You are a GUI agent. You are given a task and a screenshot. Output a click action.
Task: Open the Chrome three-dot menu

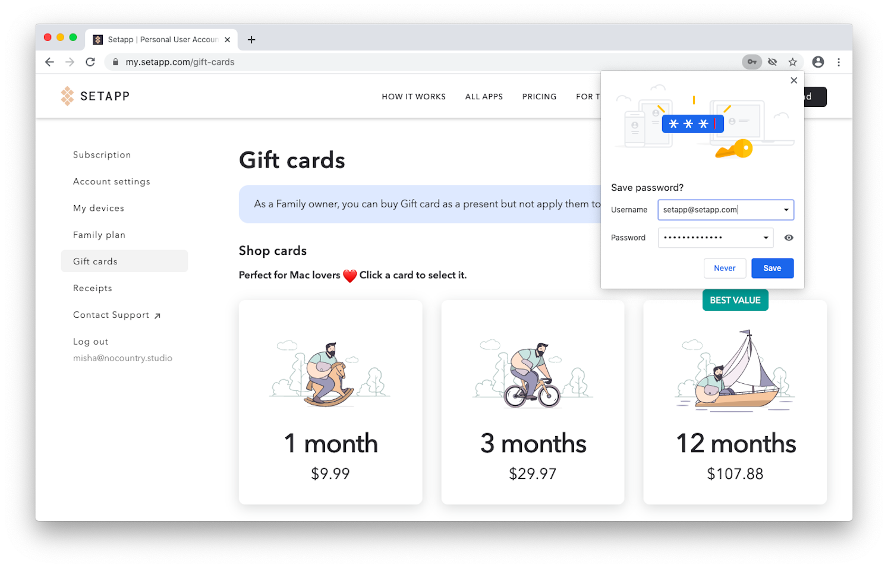[839, 62]
